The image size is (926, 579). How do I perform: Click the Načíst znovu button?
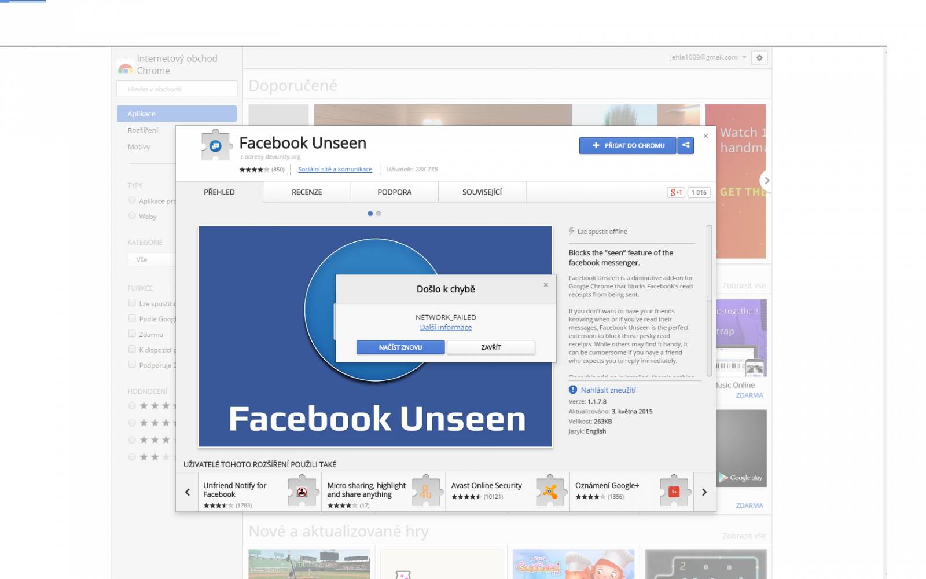400,347
